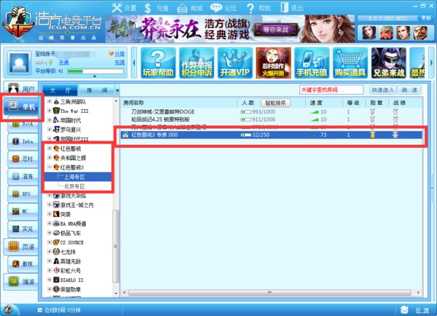
Task: Click the 莽荒永在 banner advertisement
Action: pos(230,29)
